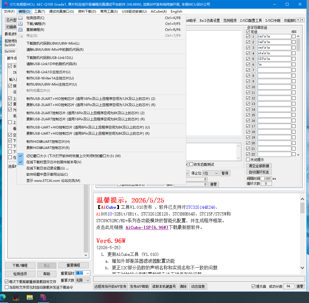Uncheck send row 10 checkbox

coord(248,87)
